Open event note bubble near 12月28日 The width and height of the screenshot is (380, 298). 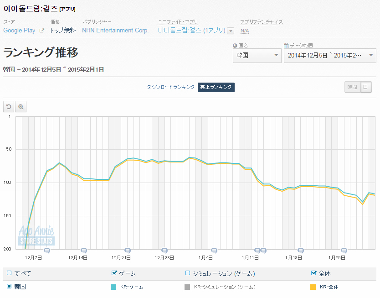(164, 250)
